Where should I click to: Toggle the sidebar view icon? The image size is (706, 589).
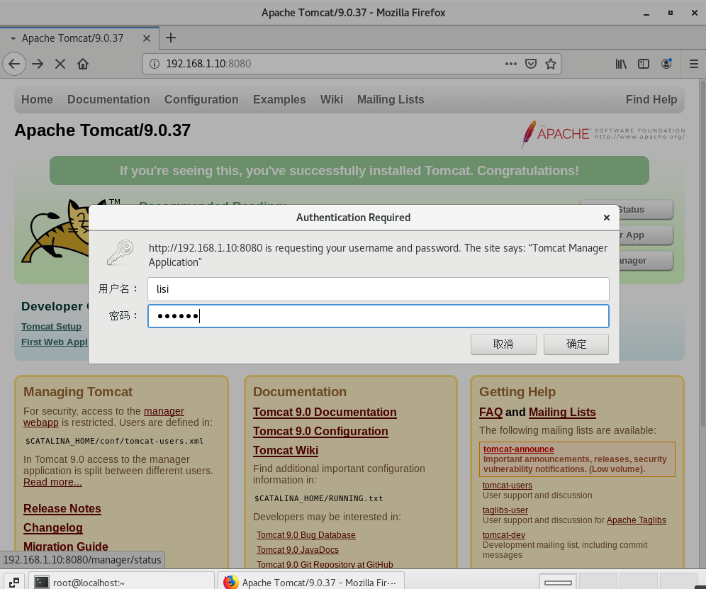pos(644,64)
